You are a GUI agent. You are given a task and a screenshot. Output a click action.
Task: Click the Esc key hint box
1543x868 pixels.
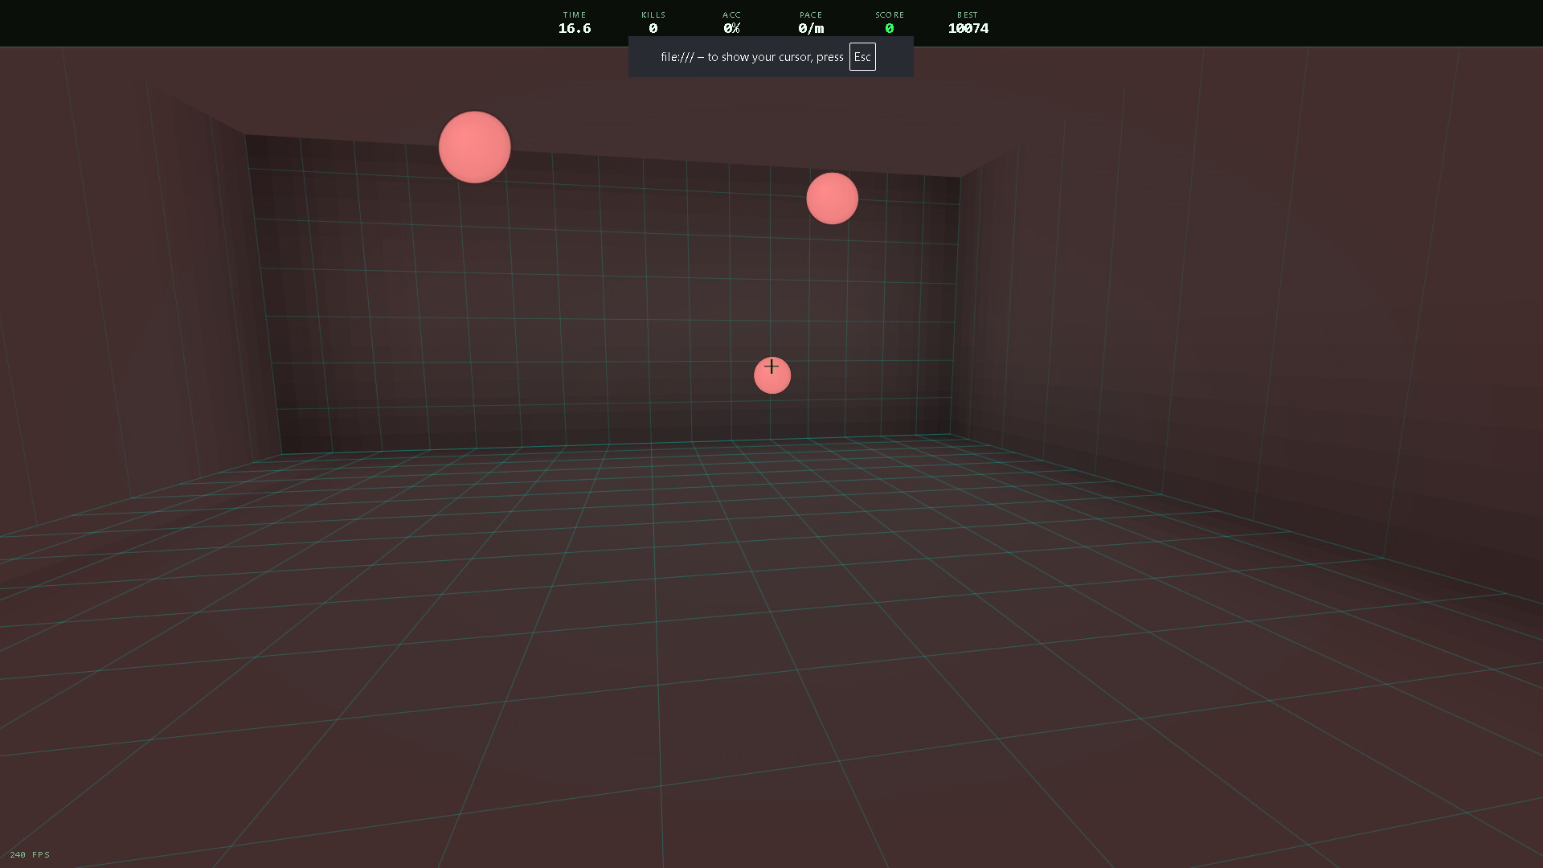tap(862, 57)
